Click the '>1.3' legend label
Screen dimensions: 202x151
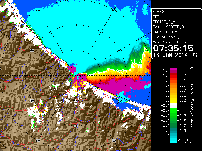pos(165,70)
